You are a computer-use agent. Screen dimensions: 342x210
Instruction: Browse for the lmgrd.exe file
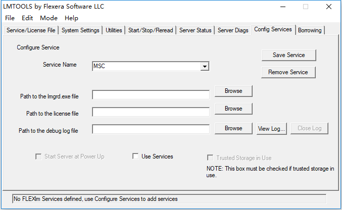[x=233, y=91]
